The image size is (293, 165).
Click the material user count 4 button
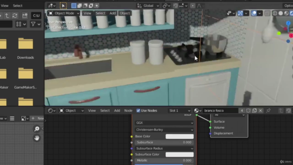(x=242, y=110)
